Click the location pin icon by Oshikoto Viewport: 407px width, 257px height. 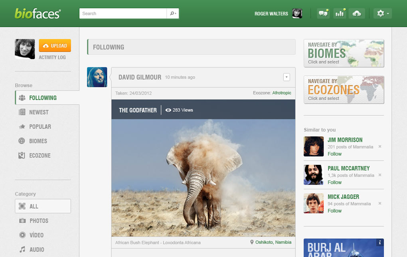(x=252, y=242)
